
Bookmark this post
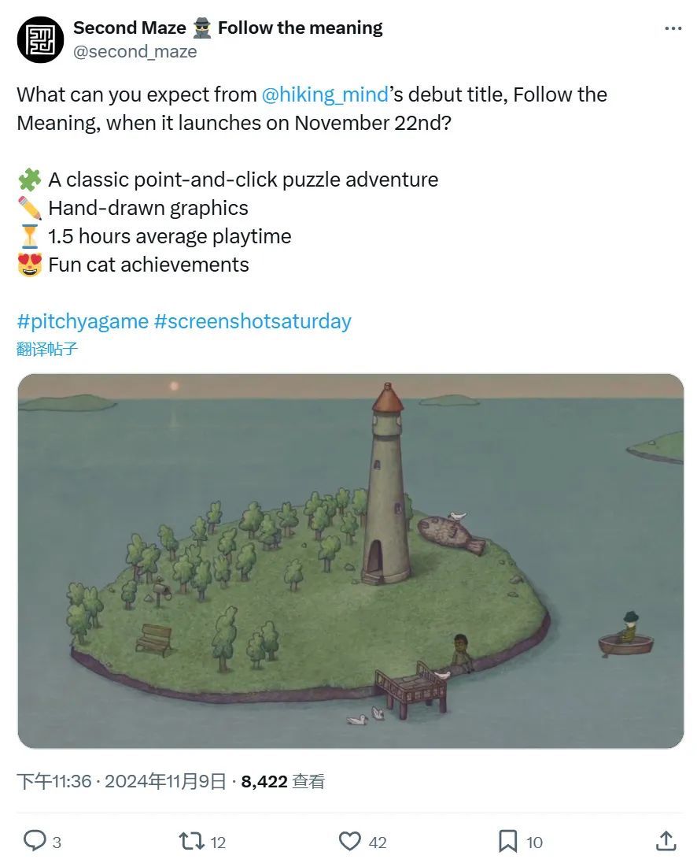coord(508,842)
